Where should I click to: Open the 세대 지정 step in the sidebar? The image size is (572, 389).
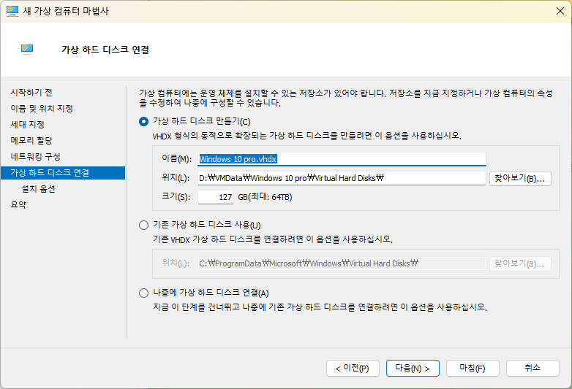click(27, 125)
